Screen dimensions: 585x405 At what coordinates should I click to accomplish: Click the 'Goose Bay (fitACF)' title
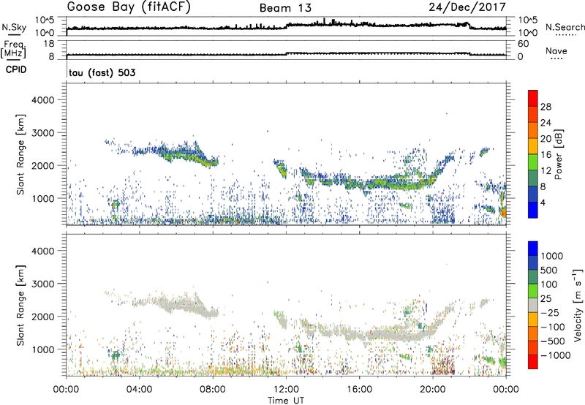[129, 7]
